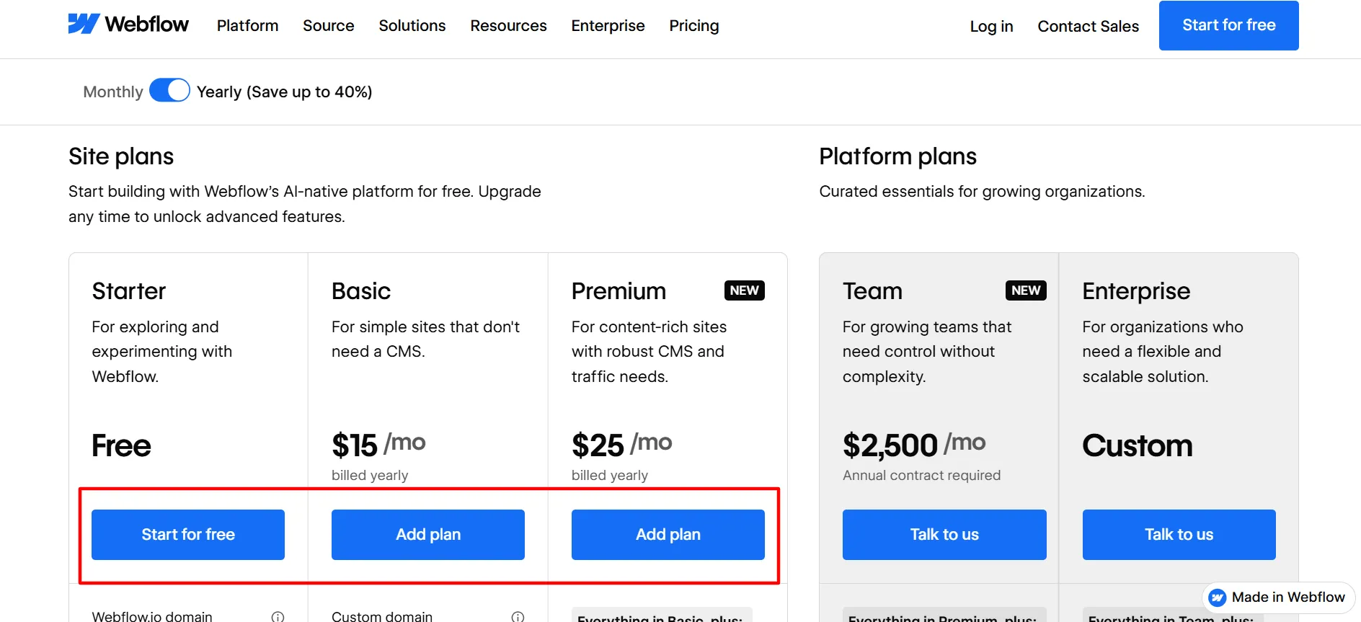The width and height of the screenshot is (1361, 622).
Task: Click the Made in Webflow badge
Action: [1278, 597]
